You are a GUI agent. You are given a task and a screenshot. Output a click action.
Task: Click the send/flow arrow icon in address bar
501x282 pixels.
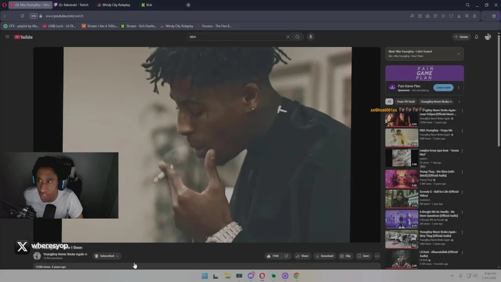443,16
